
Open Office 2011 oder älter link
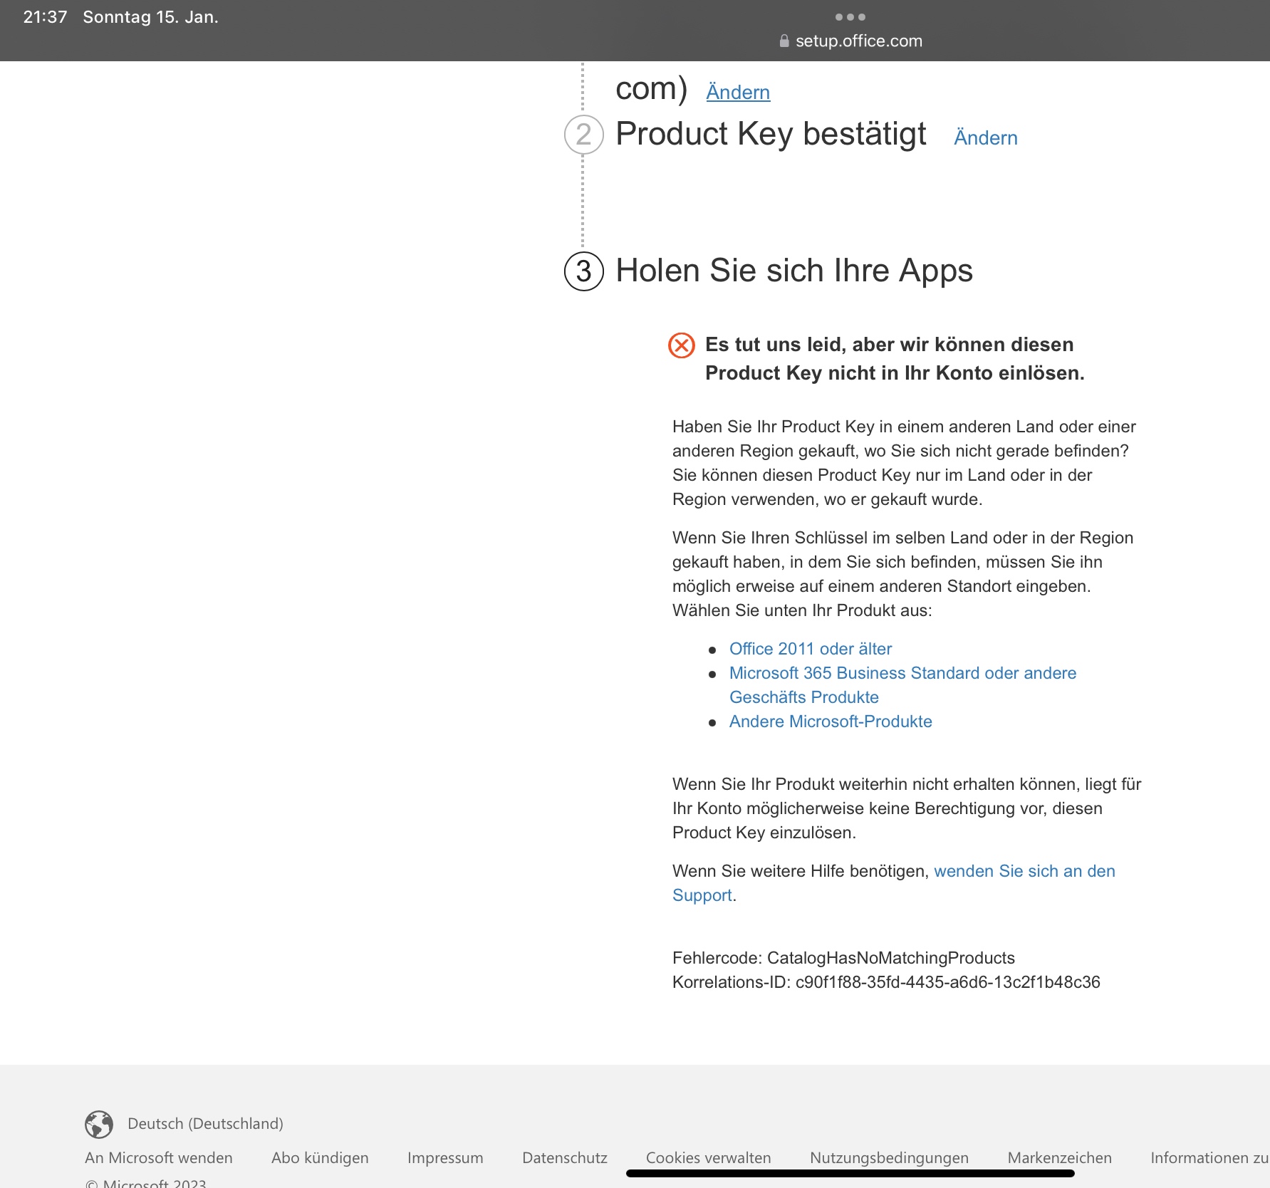(x=811, y=649)
